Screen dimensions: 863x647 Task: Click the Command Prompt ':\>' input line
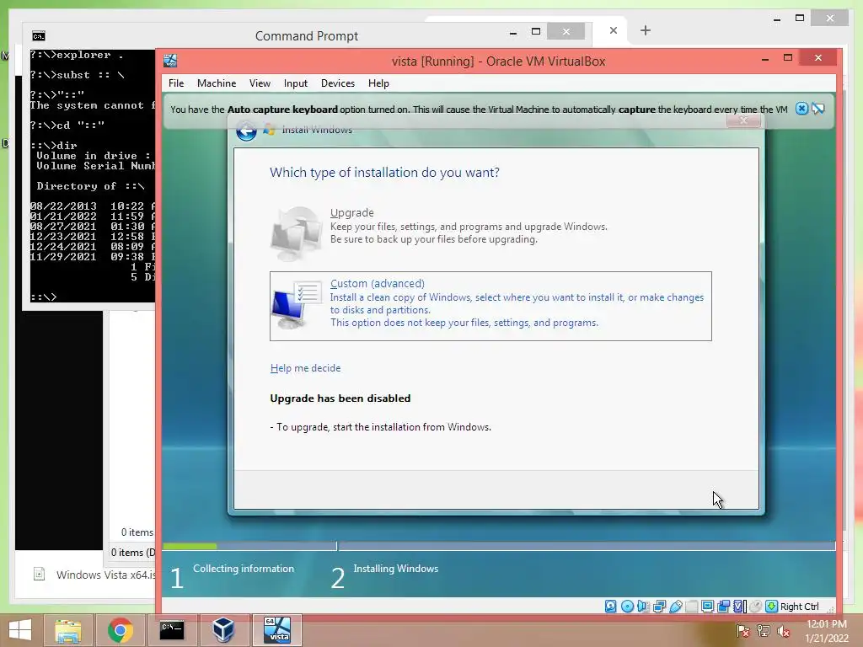[44, 297]
